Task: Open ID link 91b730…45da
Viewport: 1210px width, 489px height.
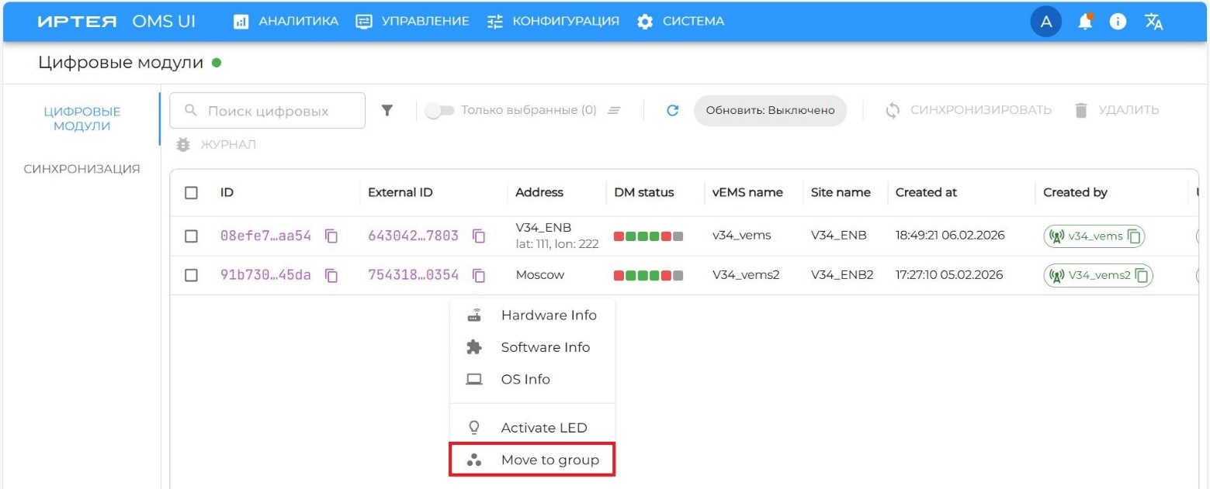Action: point(265,275)
